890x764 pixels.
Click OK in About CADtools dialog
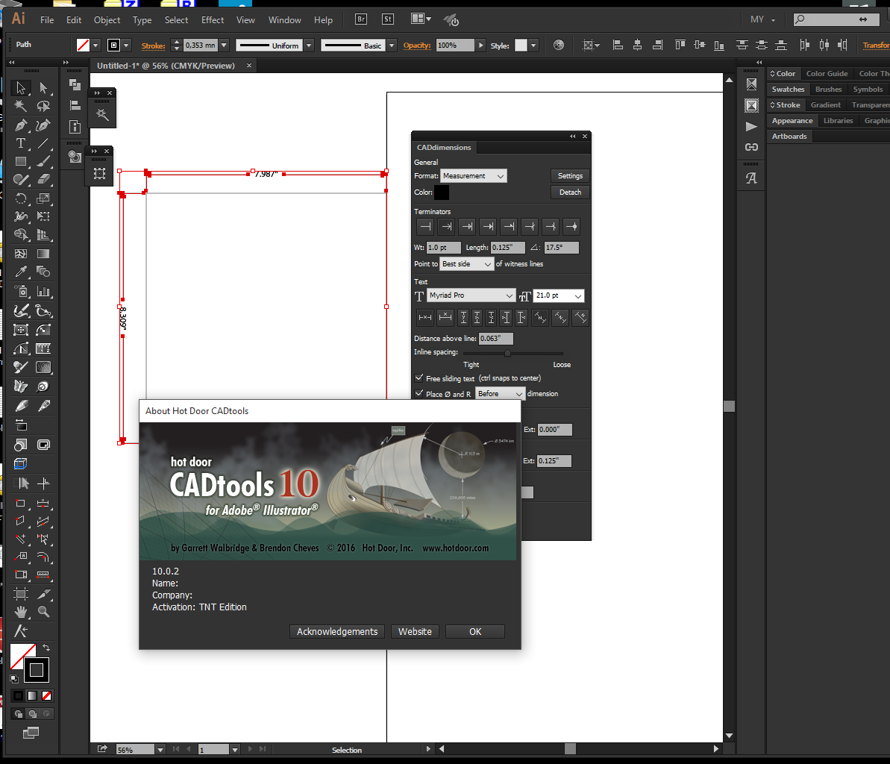pos(474,631)
